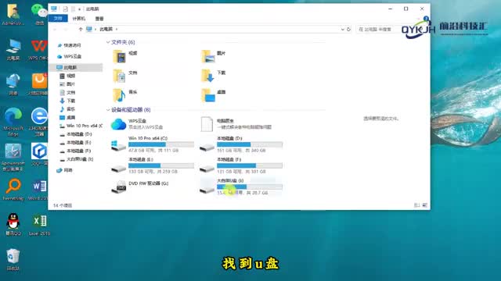The image size is (501, 281).
Task: Collapse the 设备和驱动器 (8) group
Action: point(108,110)
